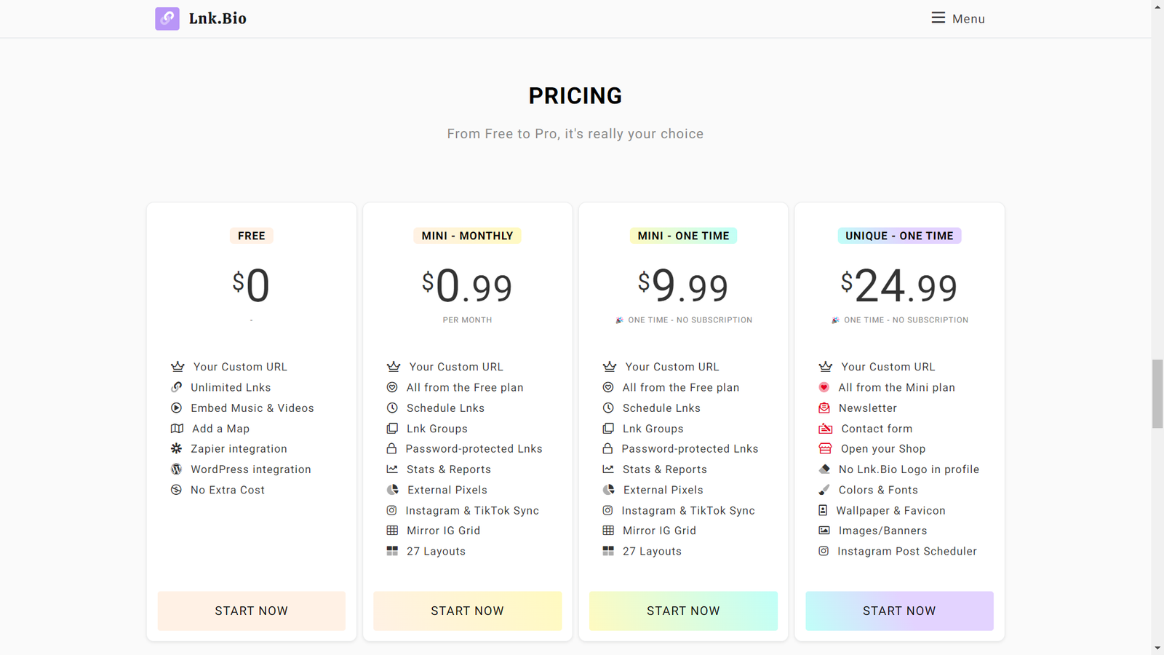The image size is (1164, 655).
Task: Click 'All from the Mini plan' text
Action: click(x=896, y=387)
